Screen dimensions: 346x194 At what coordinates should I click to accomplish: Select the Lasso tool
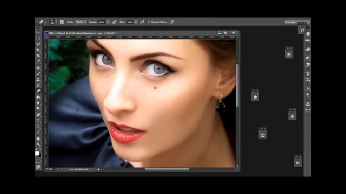tap(38, 44)
